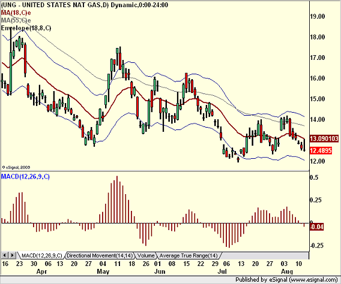The image size is (341, 284).
Task: Click the 15.00 price axis label
Action: click(318, 99)
